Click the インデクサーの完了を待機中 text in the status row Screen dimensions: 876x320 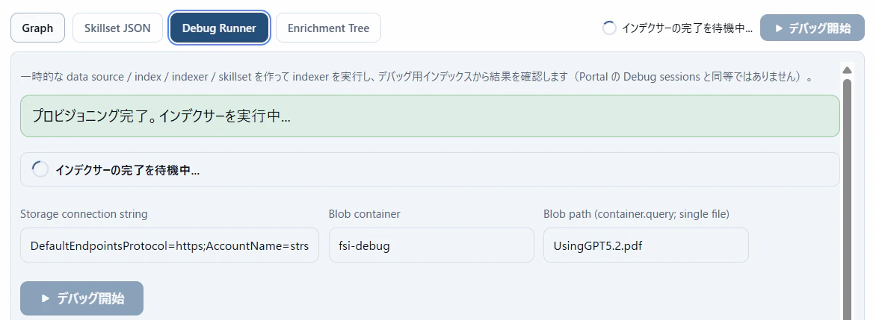[127, 170]
